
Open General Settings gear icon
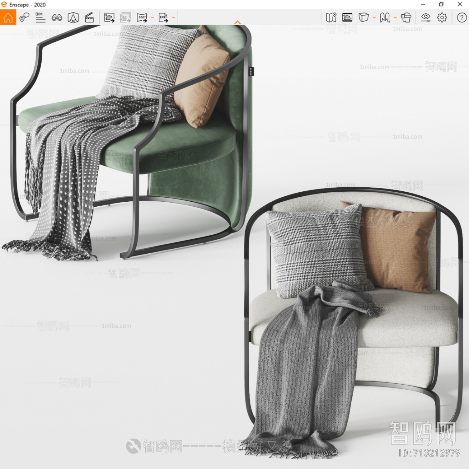[442, 18]
